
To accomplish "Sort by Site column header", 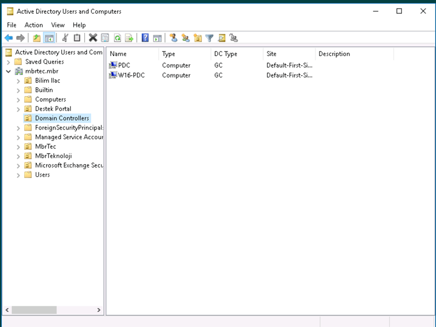I will (x=289, y=54).
